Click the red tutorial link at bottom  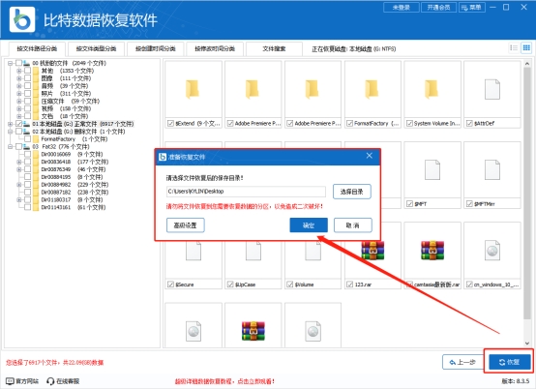pos(224,381)
